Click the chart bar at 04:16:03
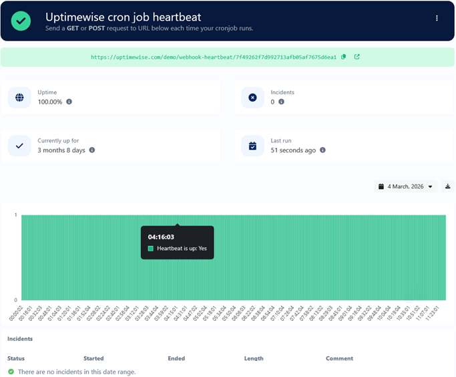The height and width of the screenshot is (377, 456). [177, 267]
